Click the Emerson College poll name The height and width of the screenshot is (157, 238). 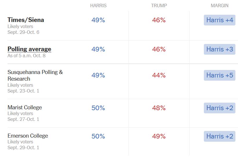28,136
